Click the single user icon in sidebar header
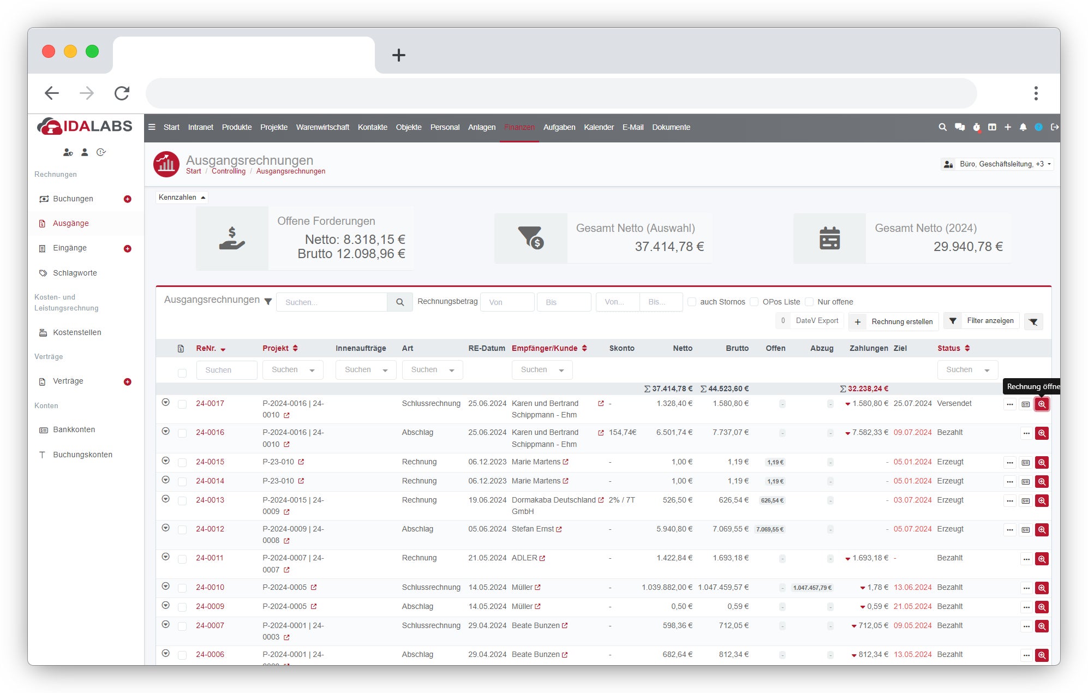Screen dimensions: 1088x693 coord(85,153)
